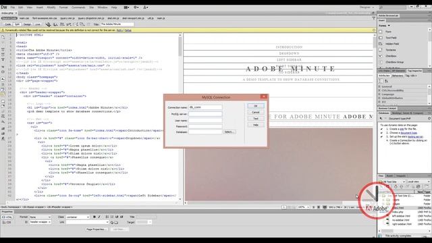Click the point to file icon beside Link
Image resolution: width=432 pixels, height=243 pixels.
(112, 222)
